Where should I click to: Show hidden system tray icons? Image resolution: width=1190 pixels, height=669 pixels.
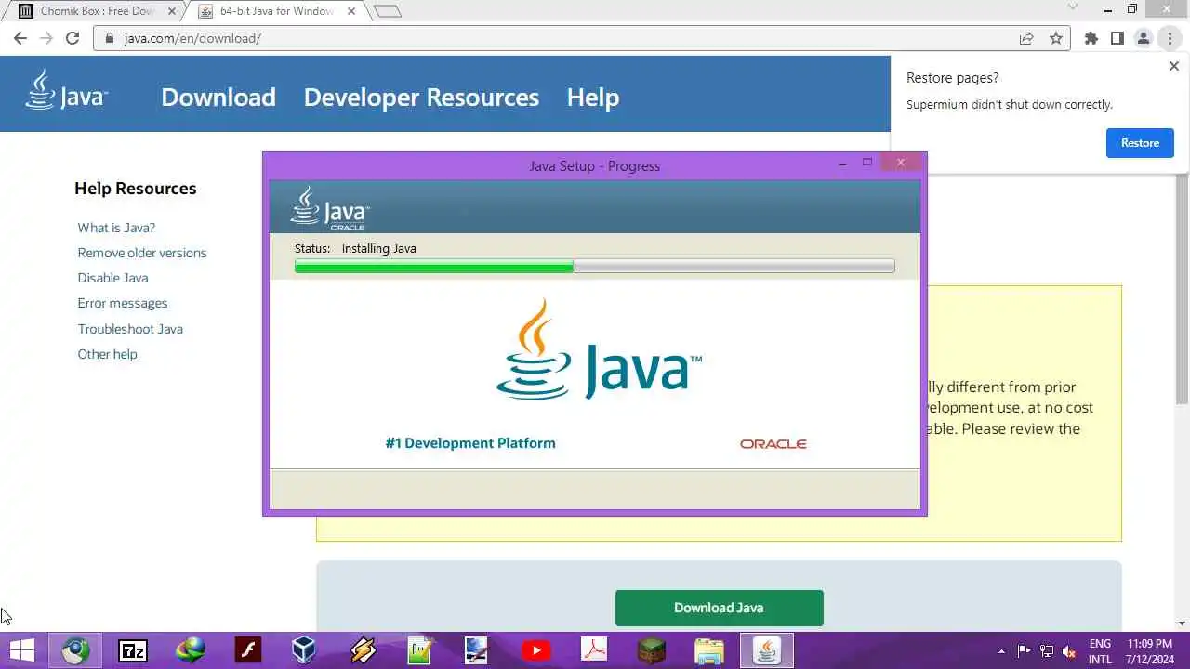coord(1001,651)
